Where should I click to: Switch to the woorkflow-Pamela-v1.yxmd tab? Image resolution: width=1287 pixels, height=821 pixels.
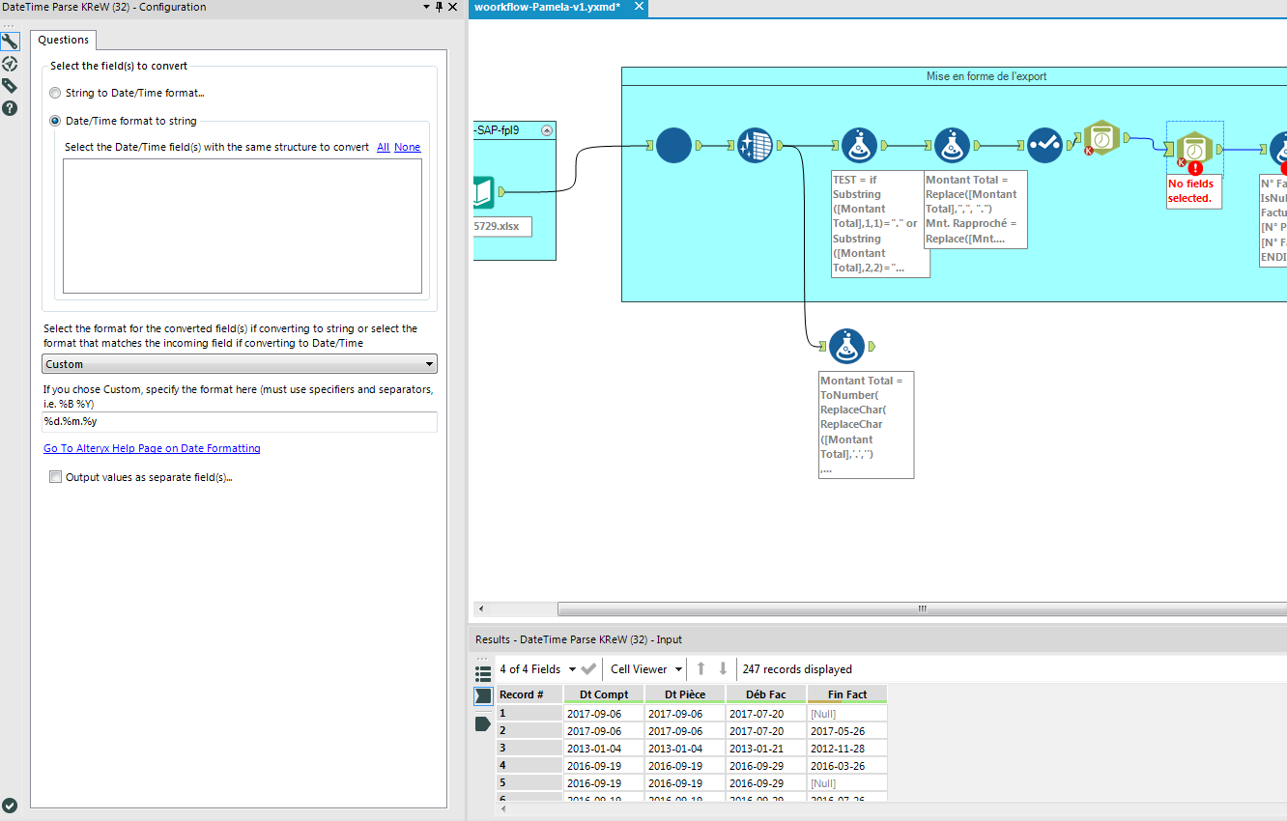(548, 9)
